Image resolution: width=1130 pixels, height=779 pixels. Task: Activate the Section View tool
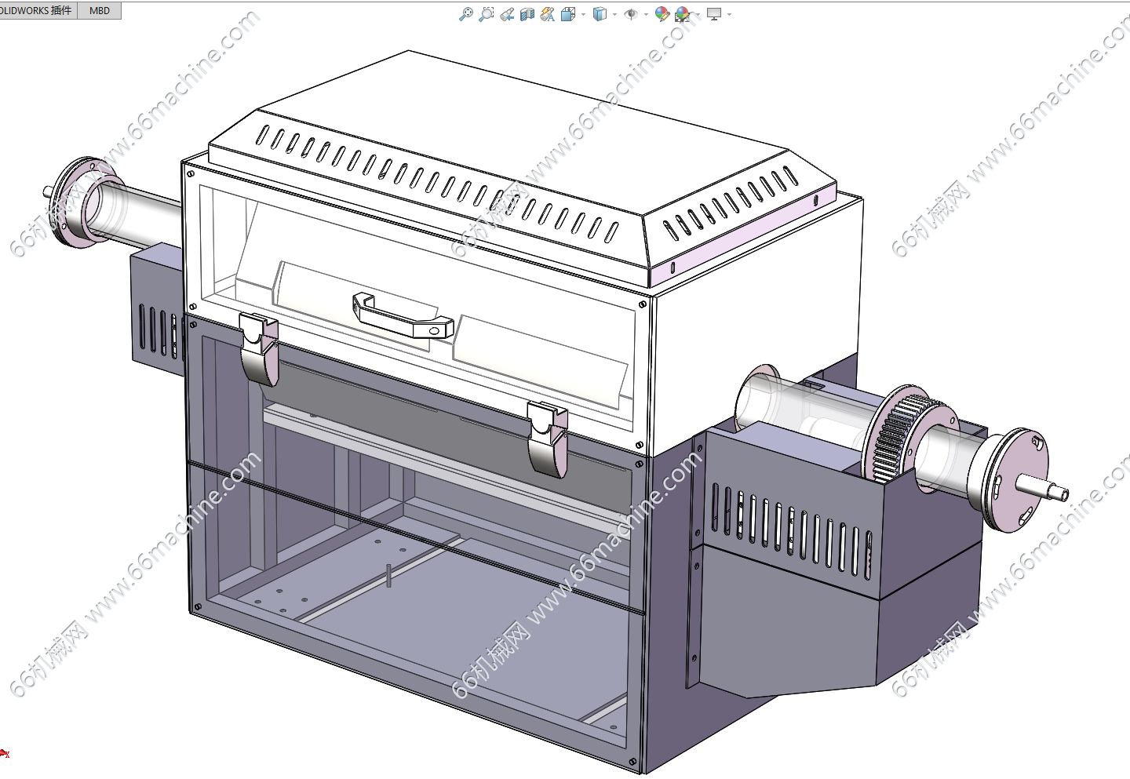click(x=527, y=14)
